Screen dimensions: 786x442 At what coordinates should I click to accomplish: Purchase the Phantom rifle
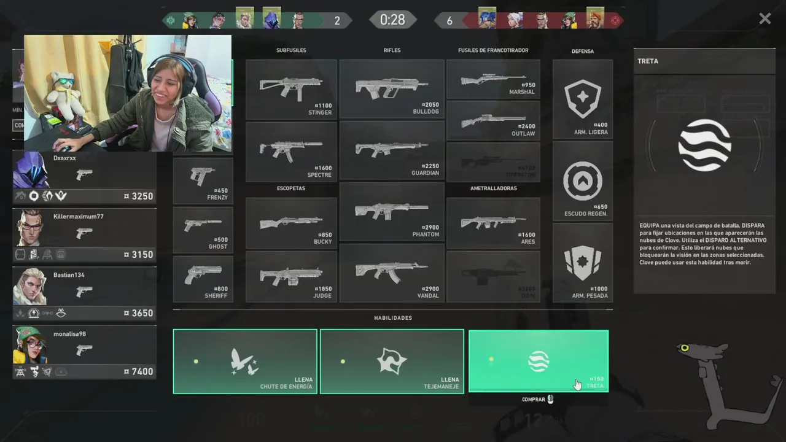[392, 212]
